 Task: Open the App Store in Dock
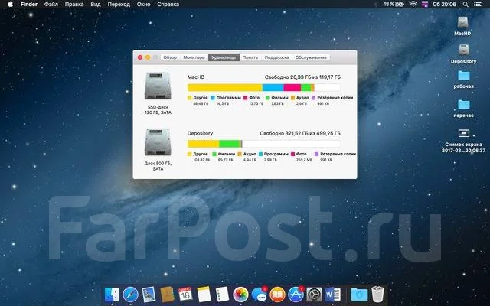(296, 294)
